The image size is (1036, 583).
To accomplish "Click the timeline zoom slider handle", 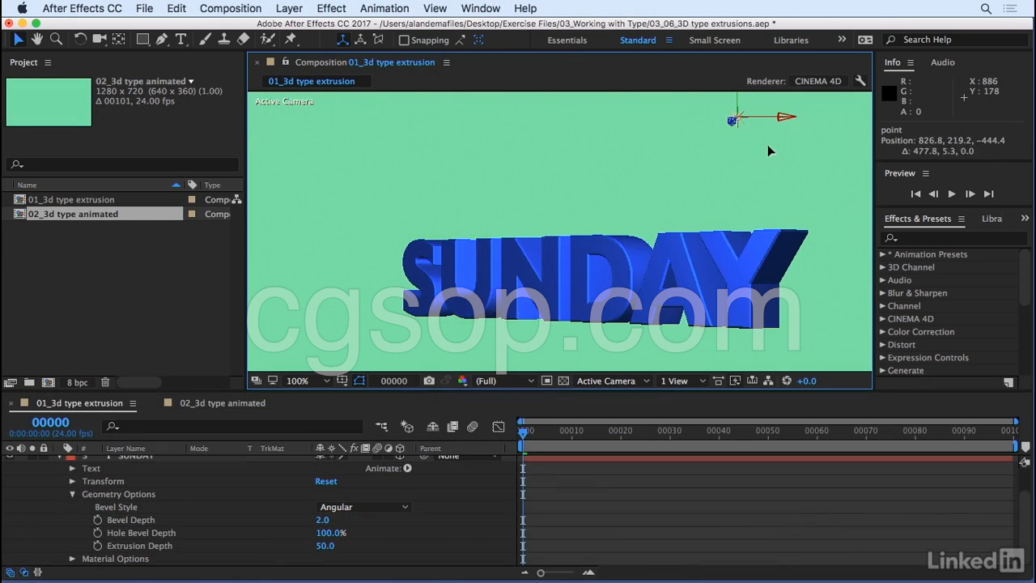I will click(541, 573).
